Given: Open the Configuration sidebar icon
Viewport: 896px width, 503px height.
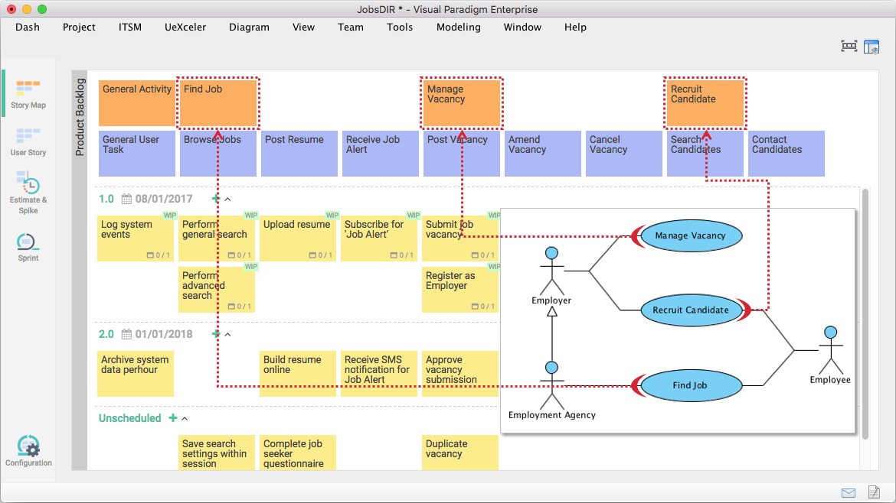Looking at the screenshot, I should [x=28, y=444].
